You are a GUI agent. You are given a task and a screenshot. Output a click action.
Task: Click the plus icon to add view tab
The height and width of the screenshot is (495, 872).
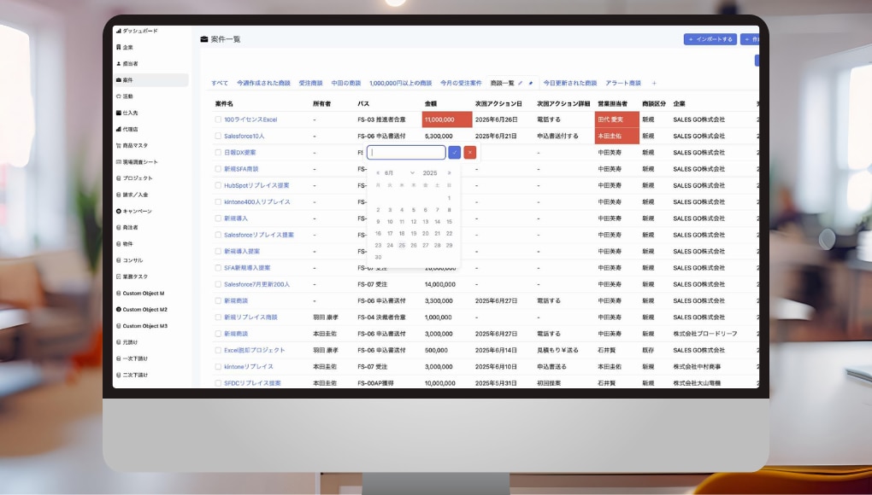tap(654, 83)
